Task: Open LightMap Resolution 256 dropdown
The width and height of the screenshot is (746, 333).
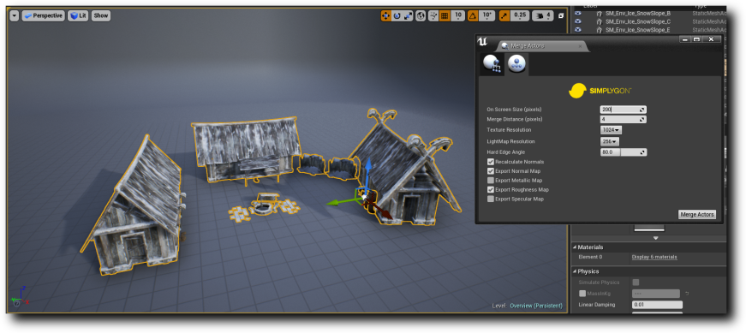Action: pos(610,141)
